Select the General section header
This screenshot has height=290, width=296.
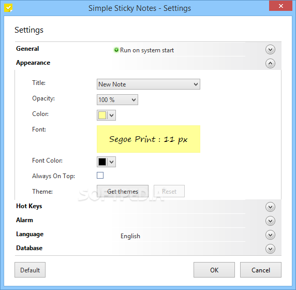tap(27, 49)
